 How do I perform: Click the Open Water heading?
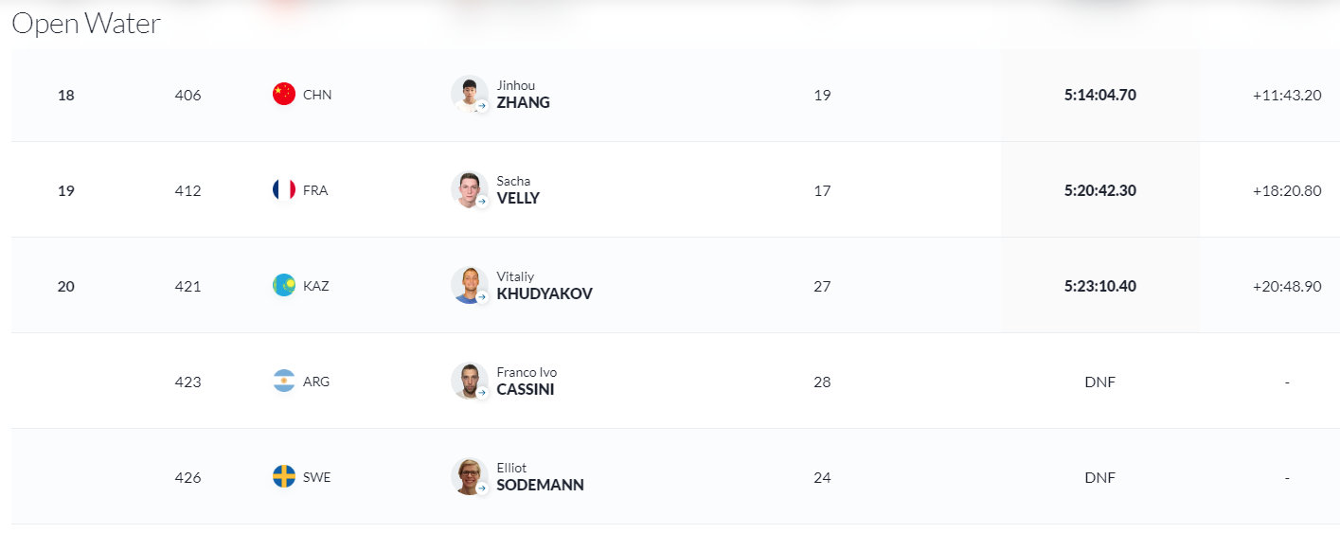click(x=86, y=24)
